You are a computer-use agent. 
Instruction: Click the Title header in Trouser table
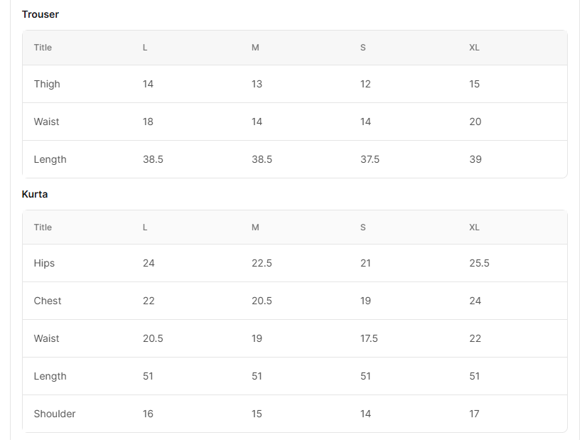[43, 48]
